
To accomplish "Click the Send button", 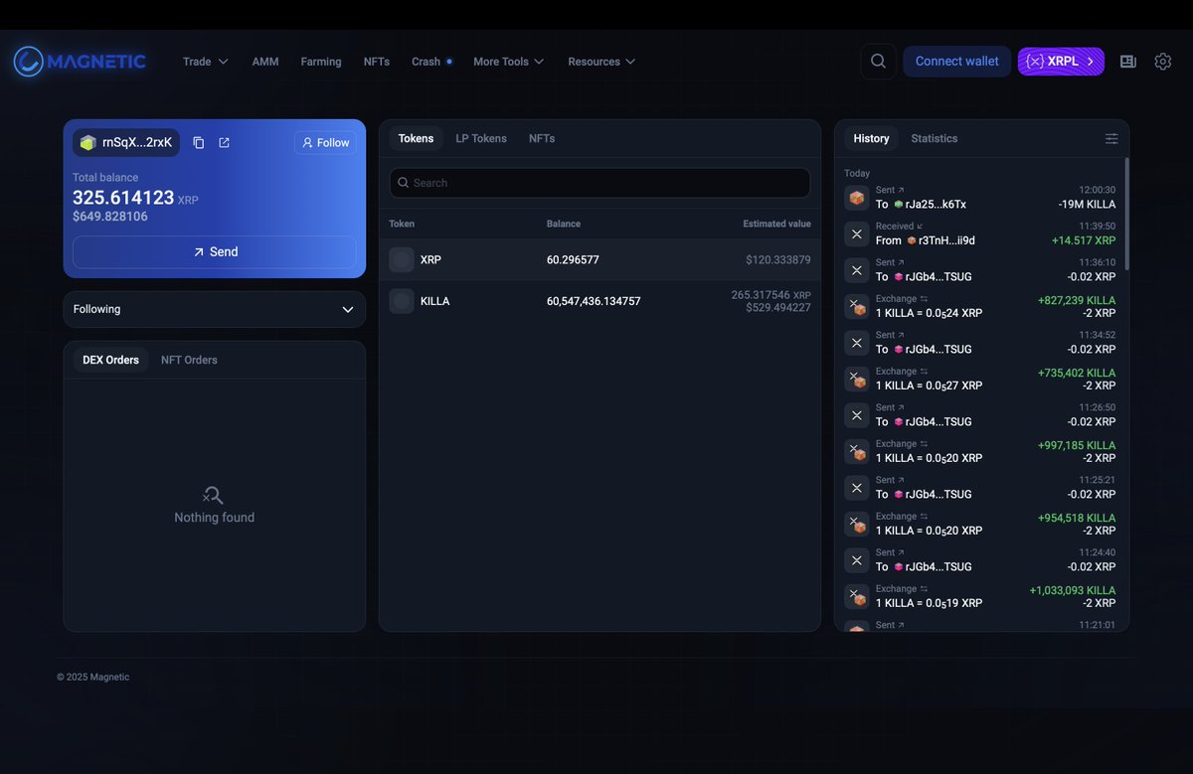I will 215,252.
